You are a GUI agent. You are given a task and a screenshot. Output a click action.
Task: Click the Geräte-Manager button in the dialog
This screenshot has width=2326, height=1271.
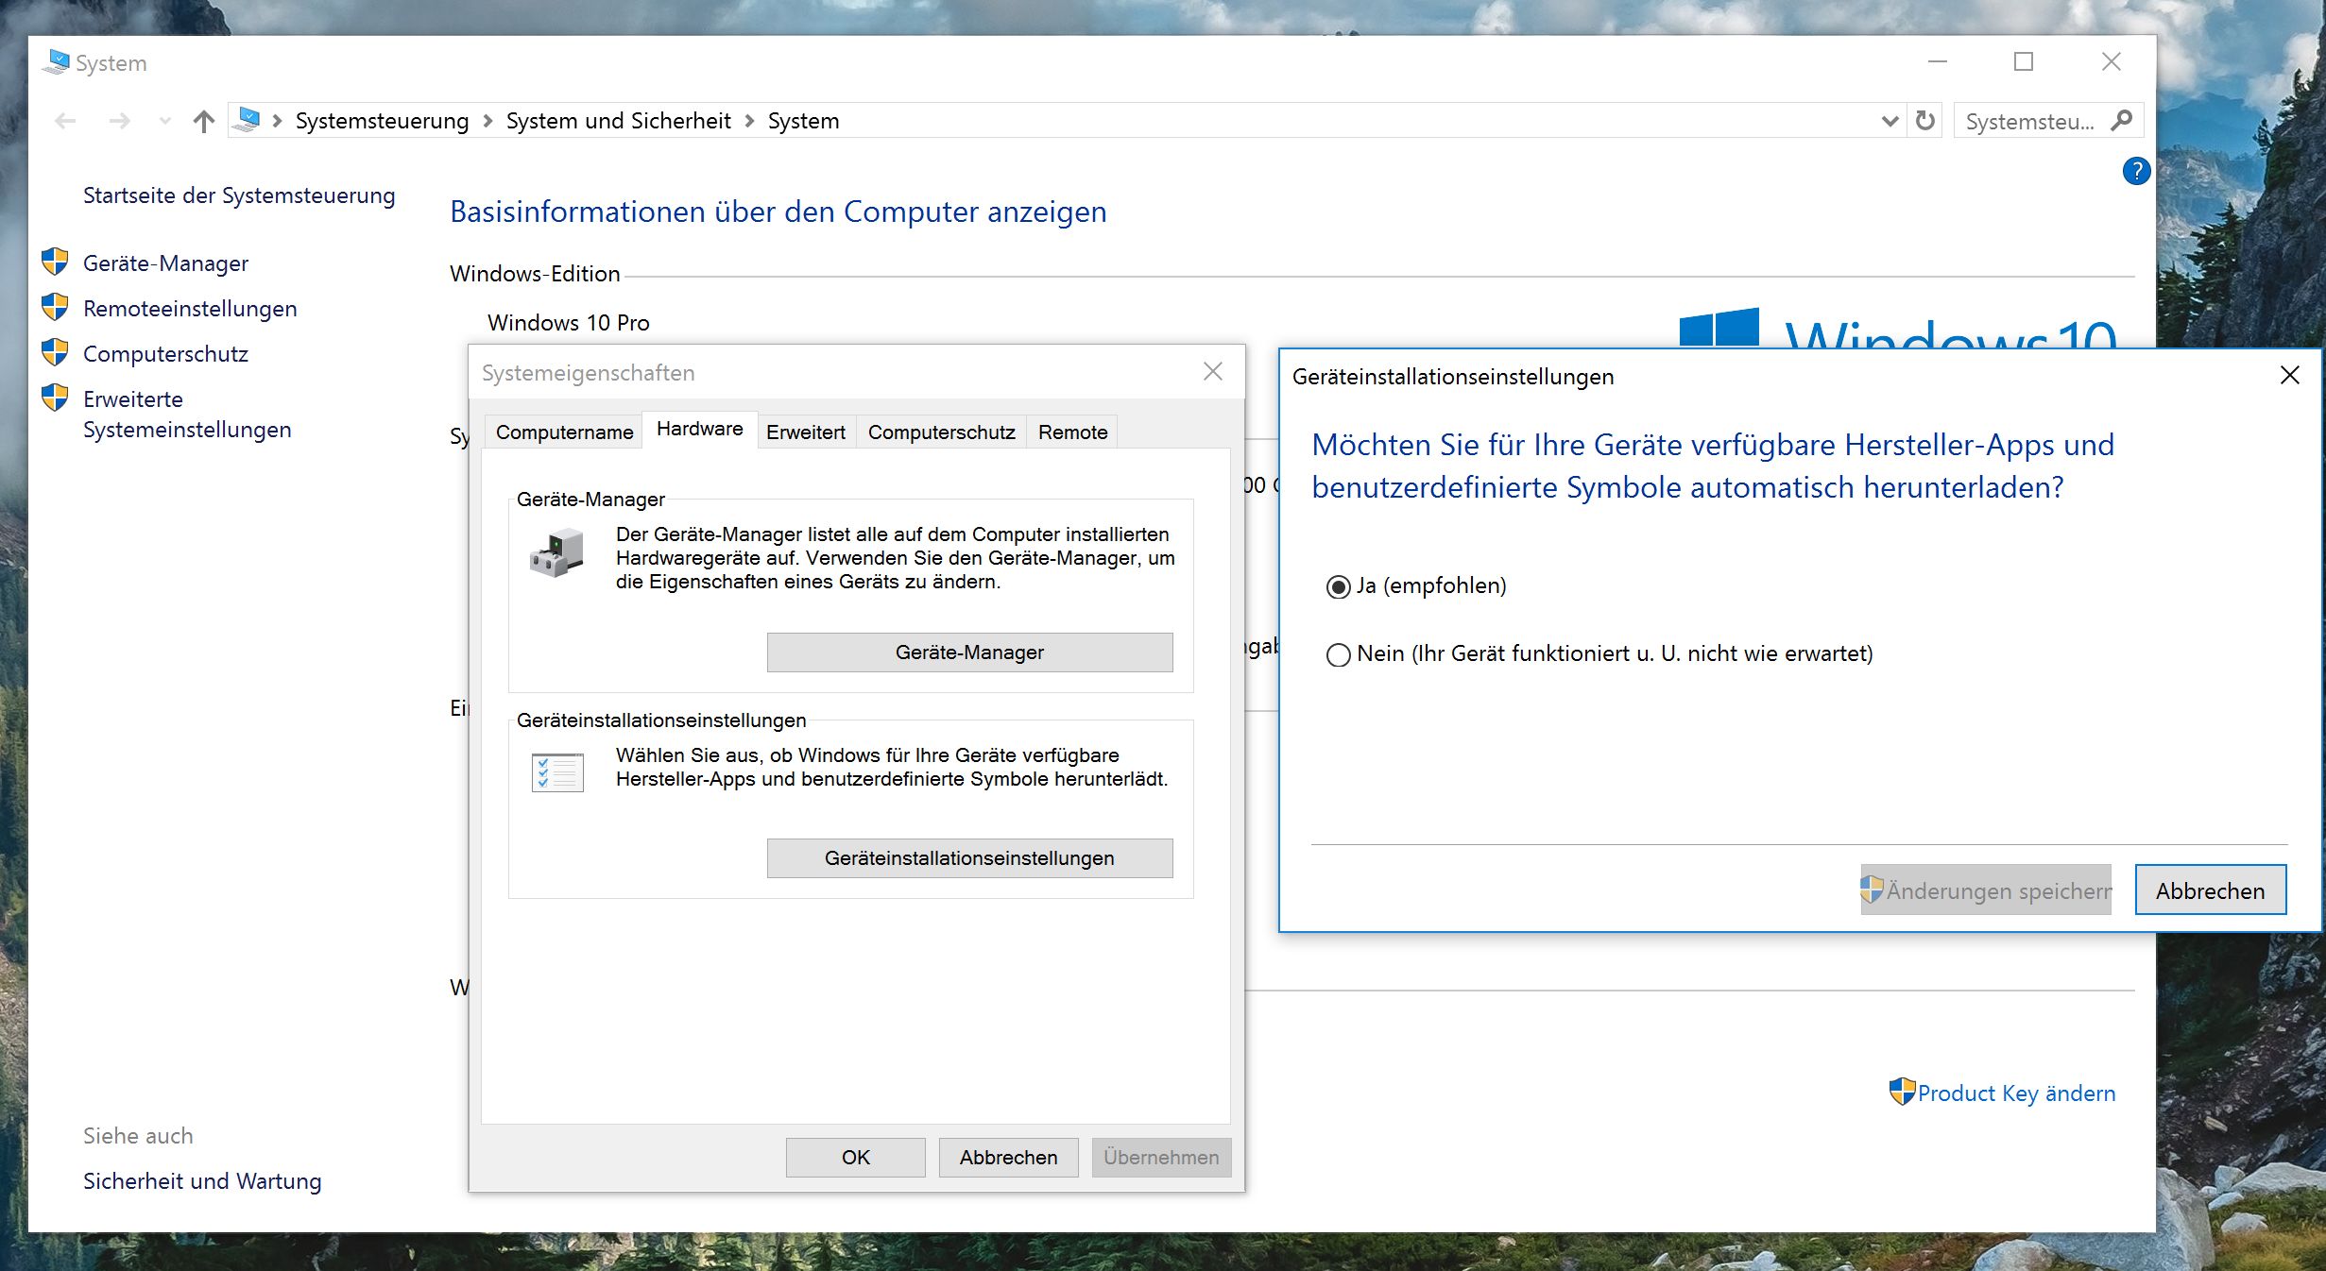(x=969, y=652)
